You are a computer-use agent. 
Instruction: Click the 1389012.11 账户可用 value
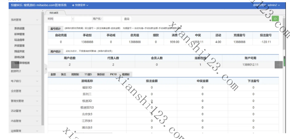[x=250, y=65]
